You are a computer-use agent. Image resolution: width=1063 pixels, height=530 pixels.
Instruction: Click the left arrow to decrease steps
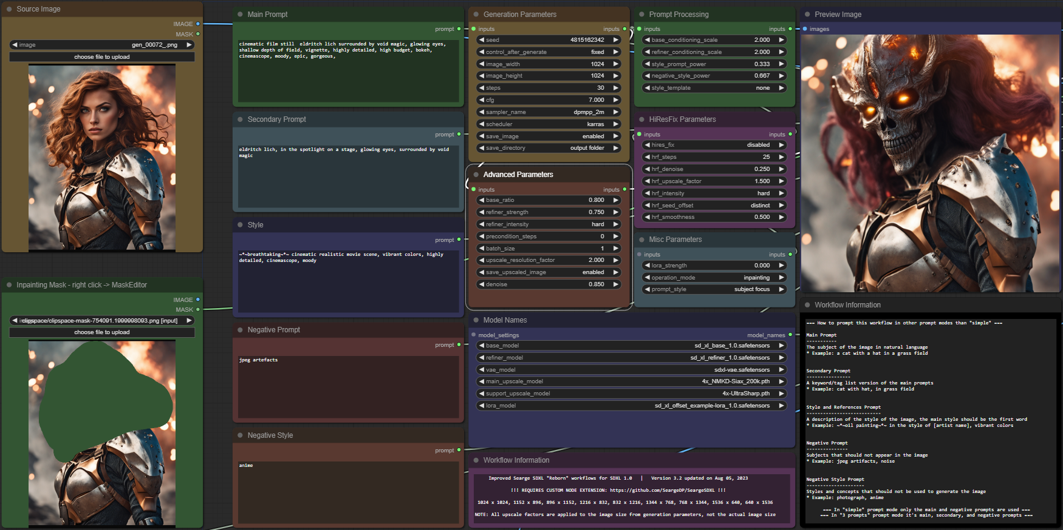pyautogui.click(x=482, y=88)
